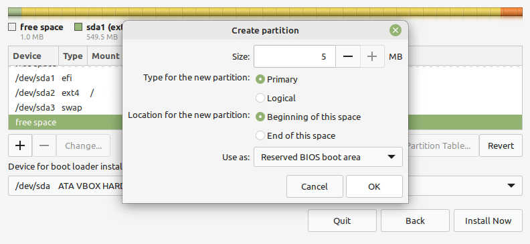Click the Mount column header

pyautogui.click(x=105, y=56)
